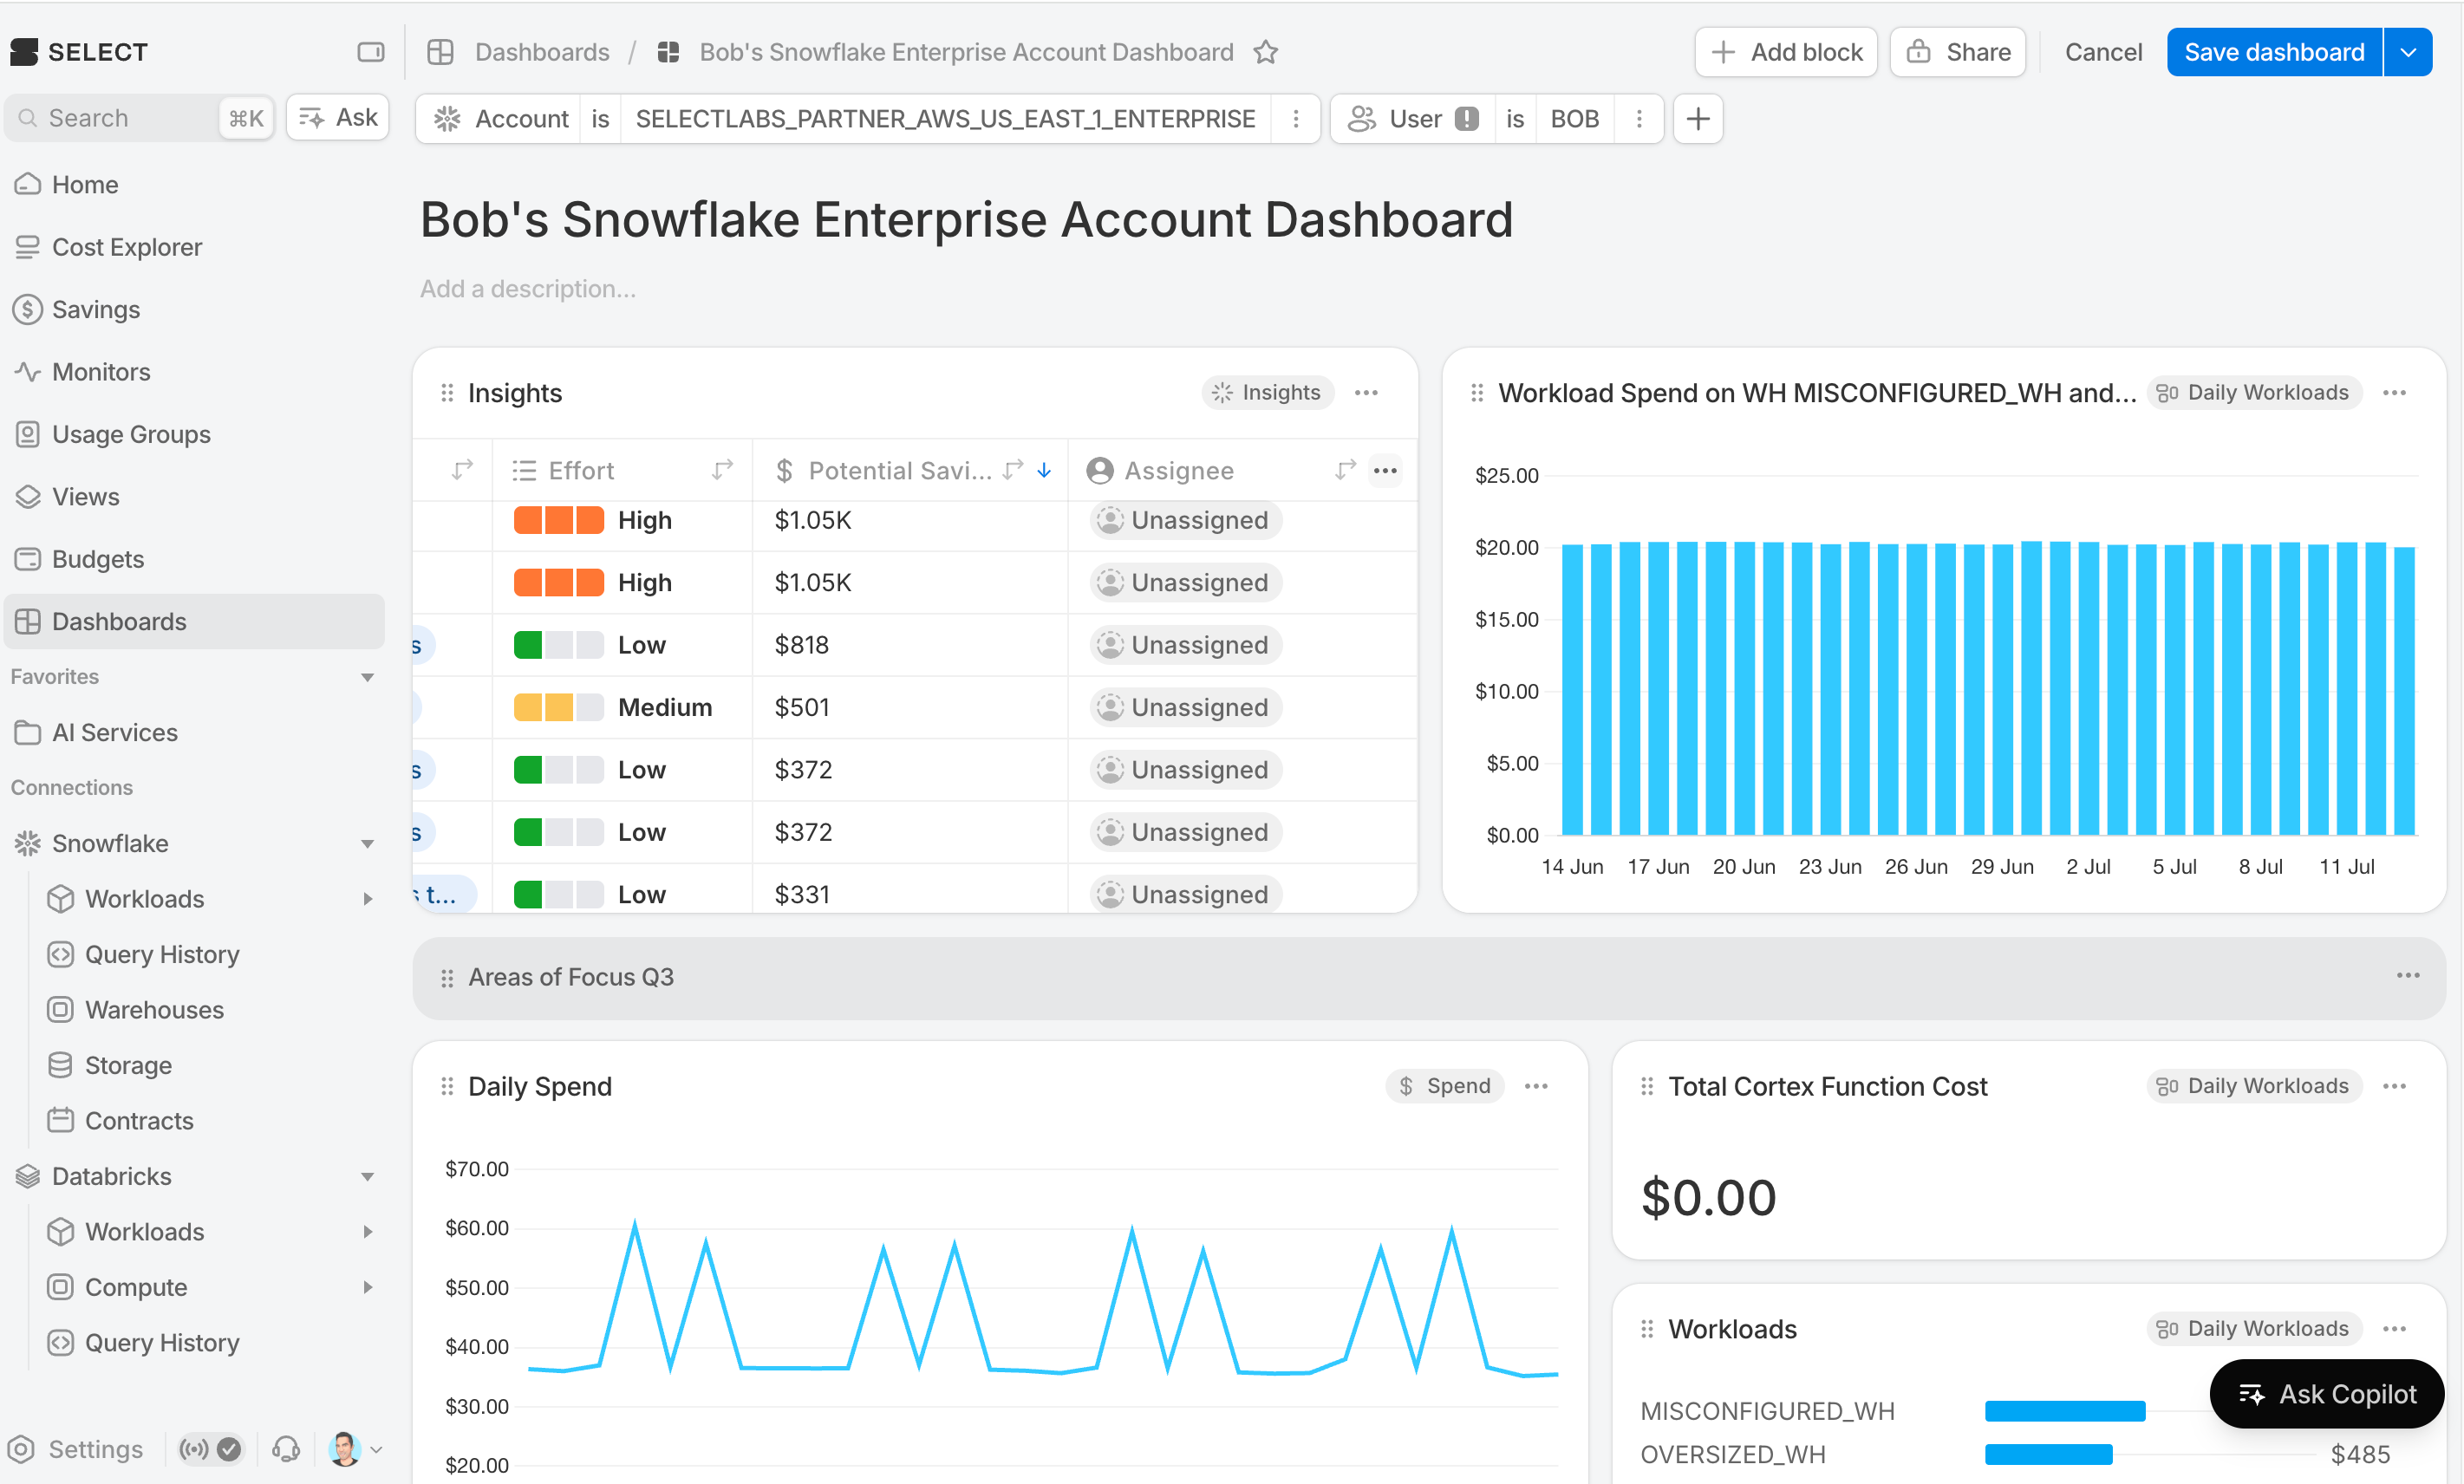Click the Dashboards breadcrumb grid icon

click(440, 52)
